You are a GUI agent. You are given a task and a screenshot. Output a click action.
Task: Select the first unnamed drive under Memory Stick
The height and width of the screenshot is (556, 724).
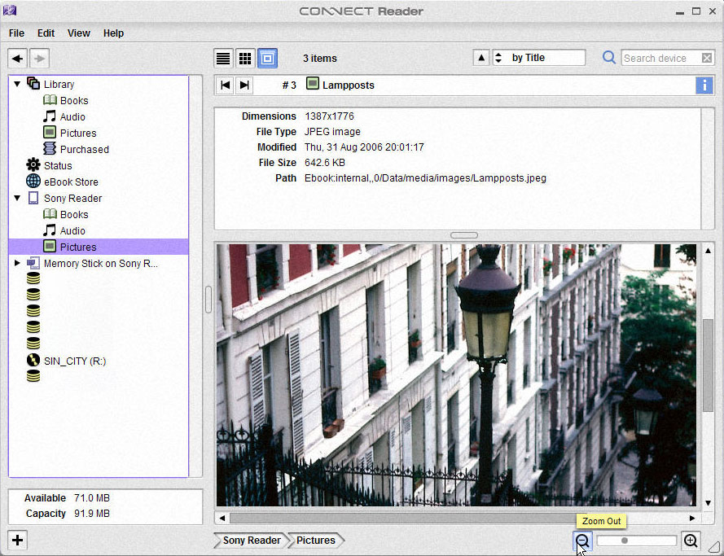tap(33, 278)
